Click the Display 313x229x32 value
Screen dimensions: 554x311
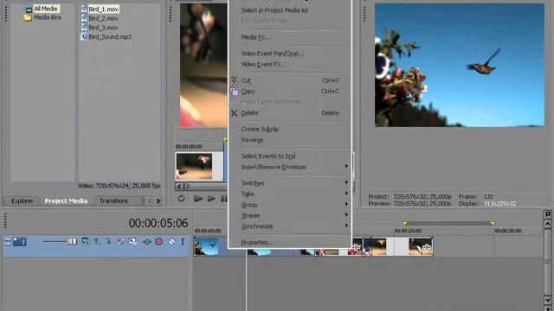click(500, 204)
